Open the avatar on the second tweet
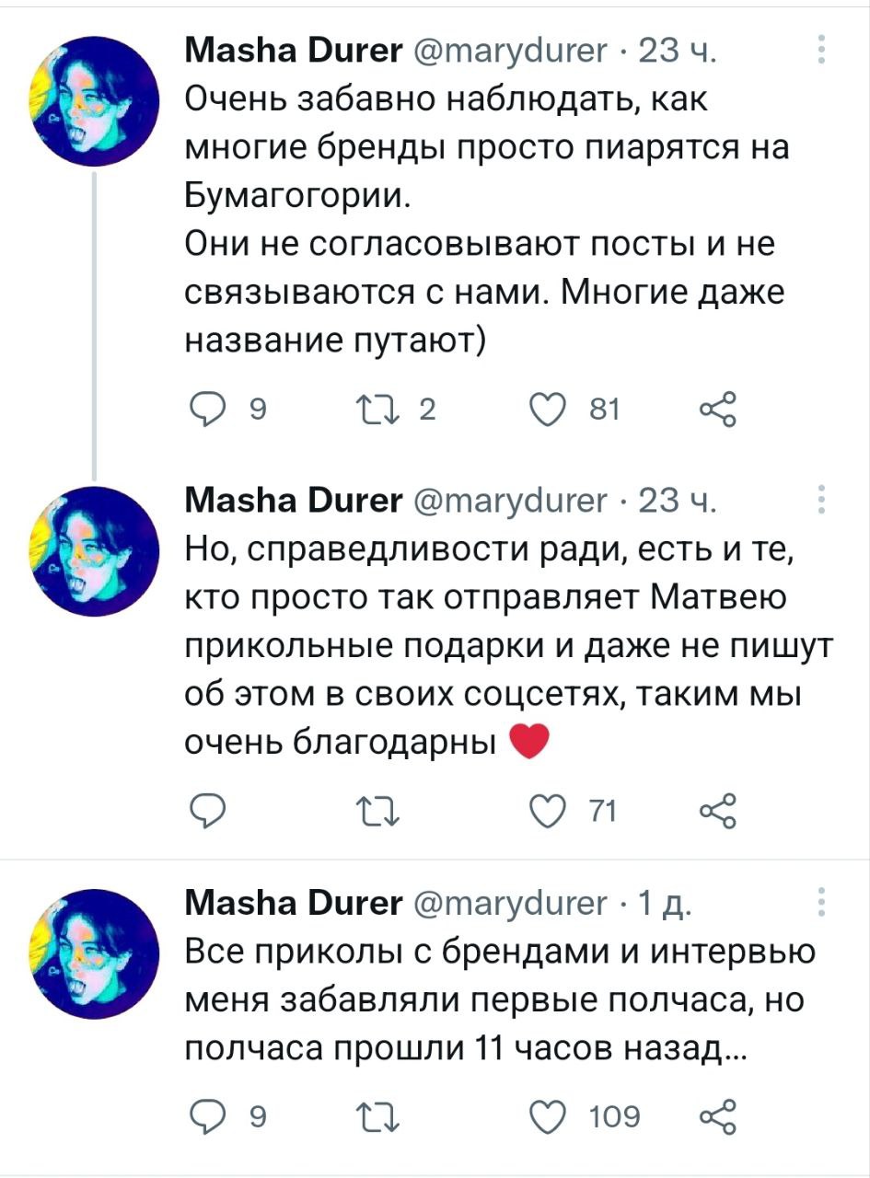Image resolution: width=870 pixels, height=1178 pixels. 97,550
